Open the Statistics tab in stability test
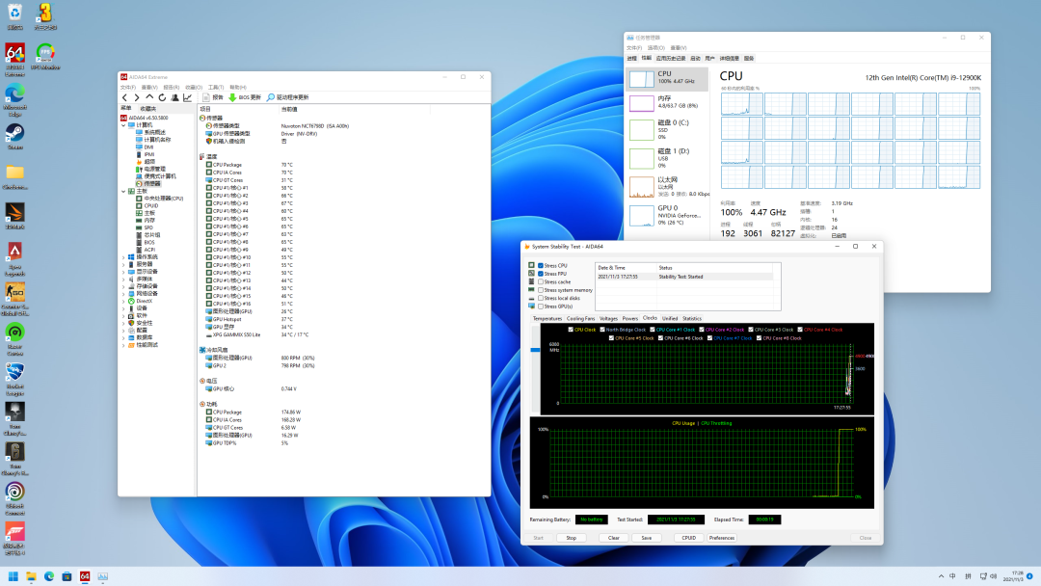 692,319
